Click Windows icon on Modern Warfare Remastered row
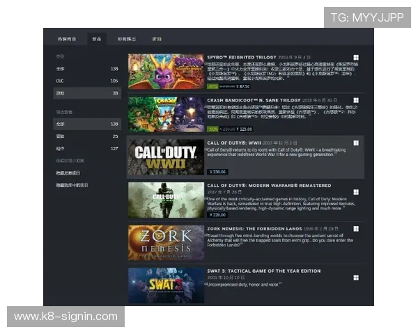 tap(355, 186)
